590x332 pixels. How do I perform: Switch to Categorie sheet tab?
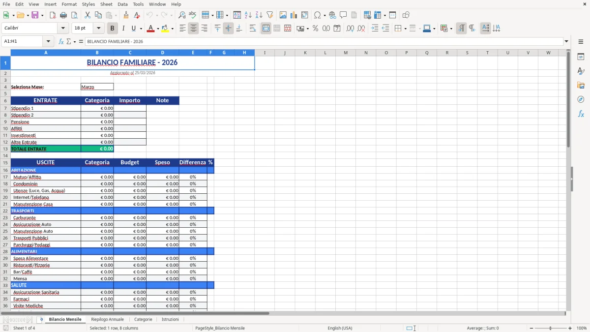[143, 319]
